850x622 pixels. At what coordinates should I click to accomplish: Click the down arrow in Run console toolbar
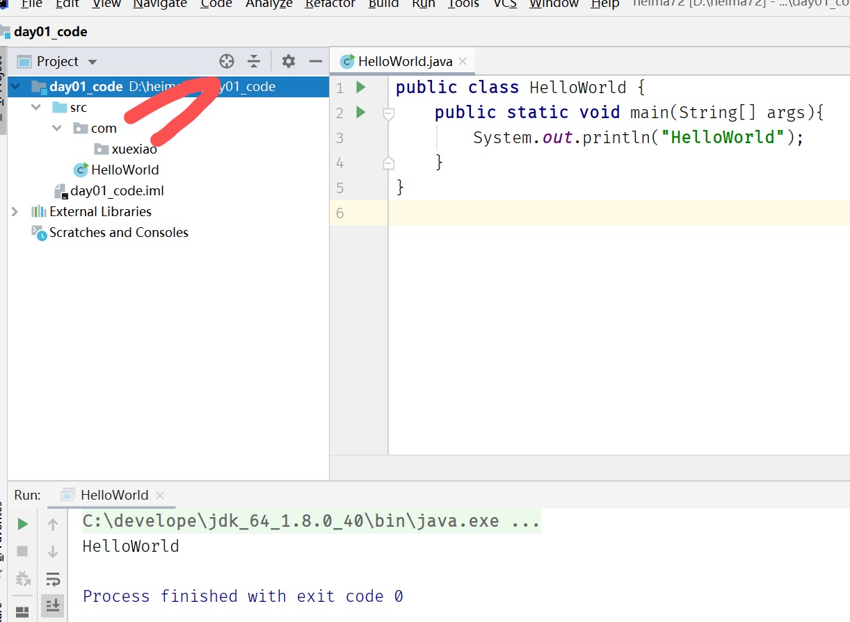click(53, 552)
